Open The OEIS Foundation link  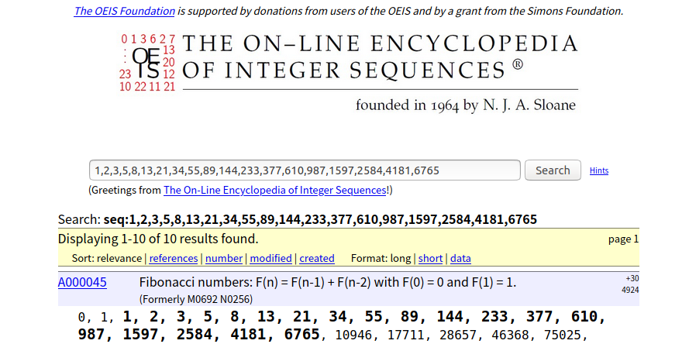[x=124, y=12]
